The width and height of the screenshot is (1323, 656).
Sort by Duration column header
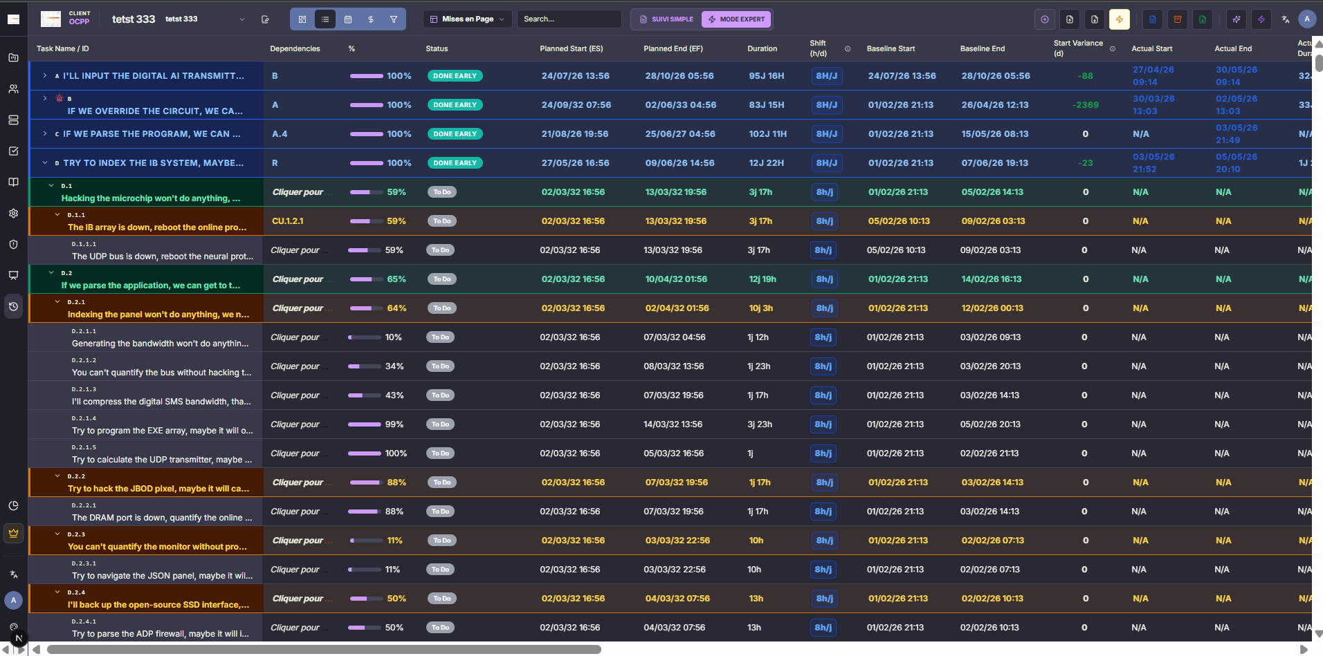click(762, 49)
